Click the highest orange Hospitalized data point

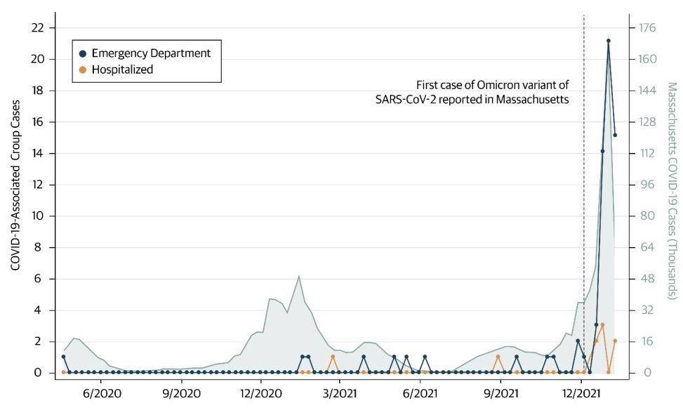pos(602,325)
